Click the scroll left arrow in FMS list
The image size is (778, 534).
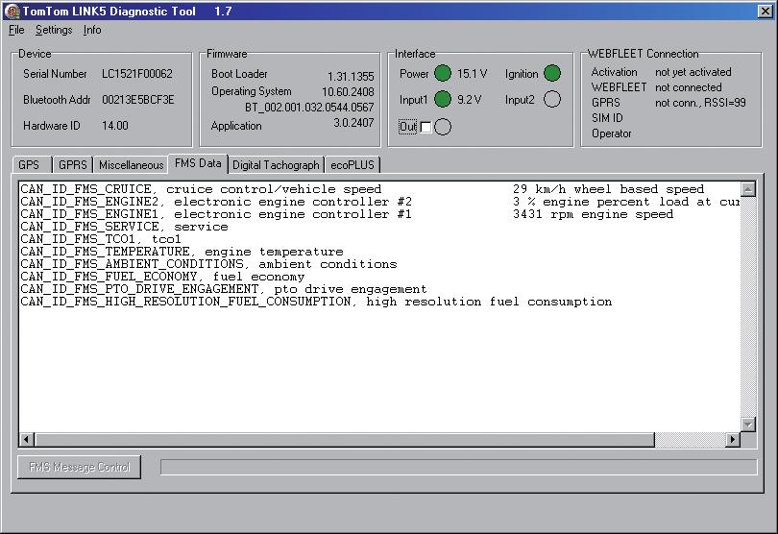coord(27,439)
